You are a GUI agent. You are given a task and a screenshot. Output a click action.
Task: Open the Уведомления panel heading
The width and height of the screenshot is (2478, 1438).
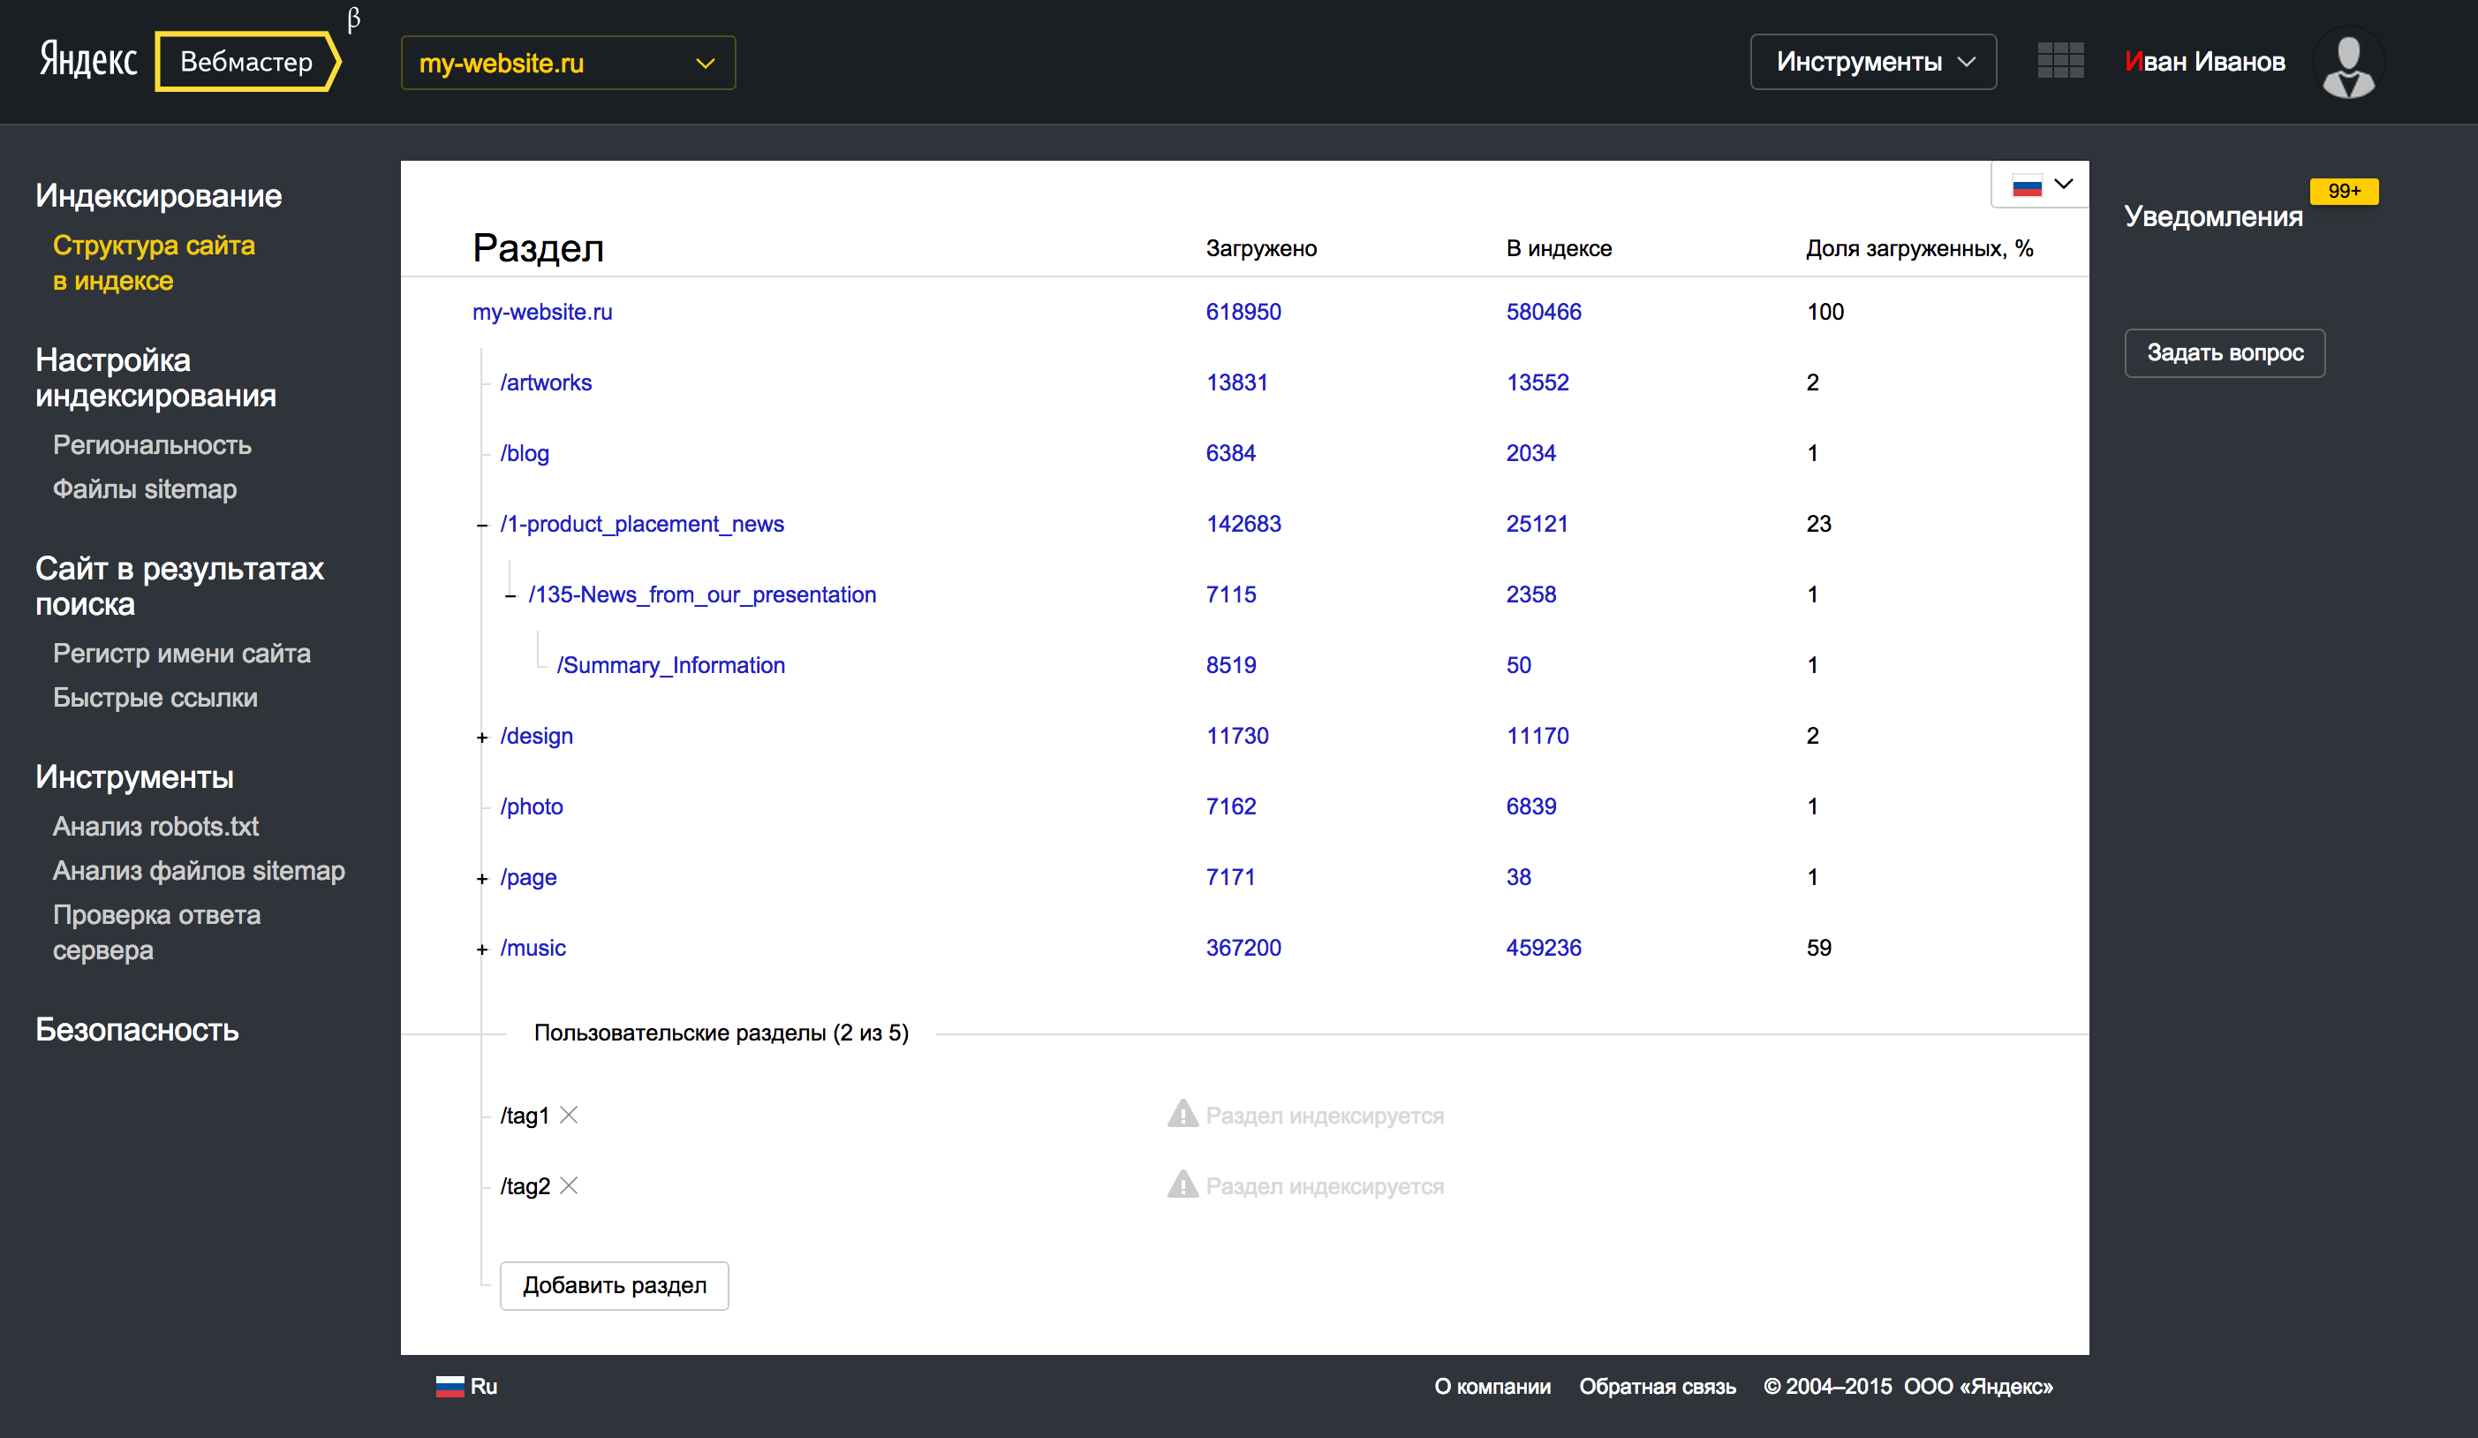click(2212, 216)
